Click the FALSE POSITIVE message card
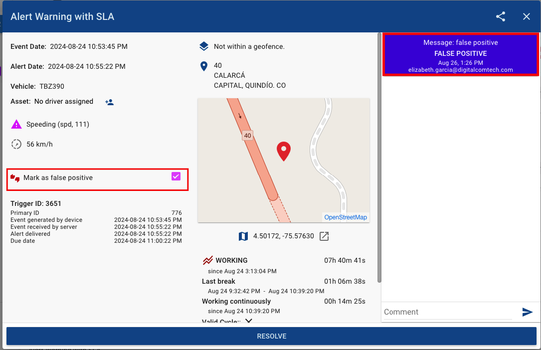Image resolution: width=541 pixels, height=350 pixels. (x=461, y=55)
